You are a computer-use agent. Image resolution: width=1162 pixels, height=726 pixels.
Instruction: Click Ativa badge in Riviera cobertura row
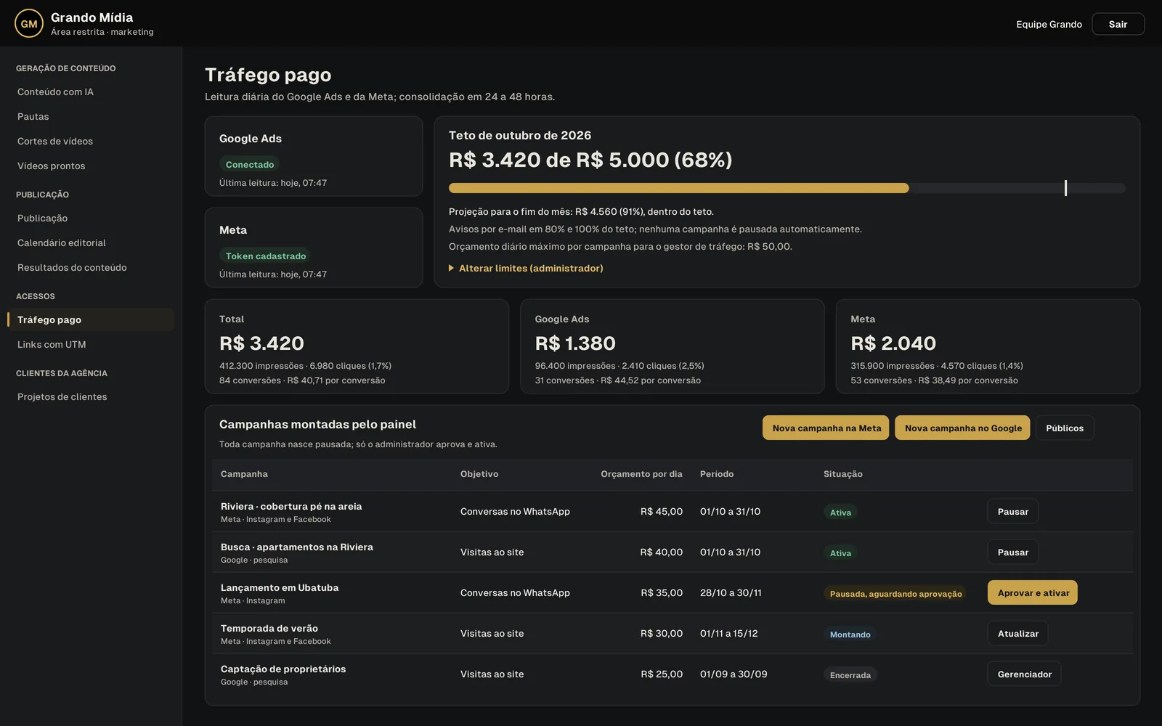point(840,513)
